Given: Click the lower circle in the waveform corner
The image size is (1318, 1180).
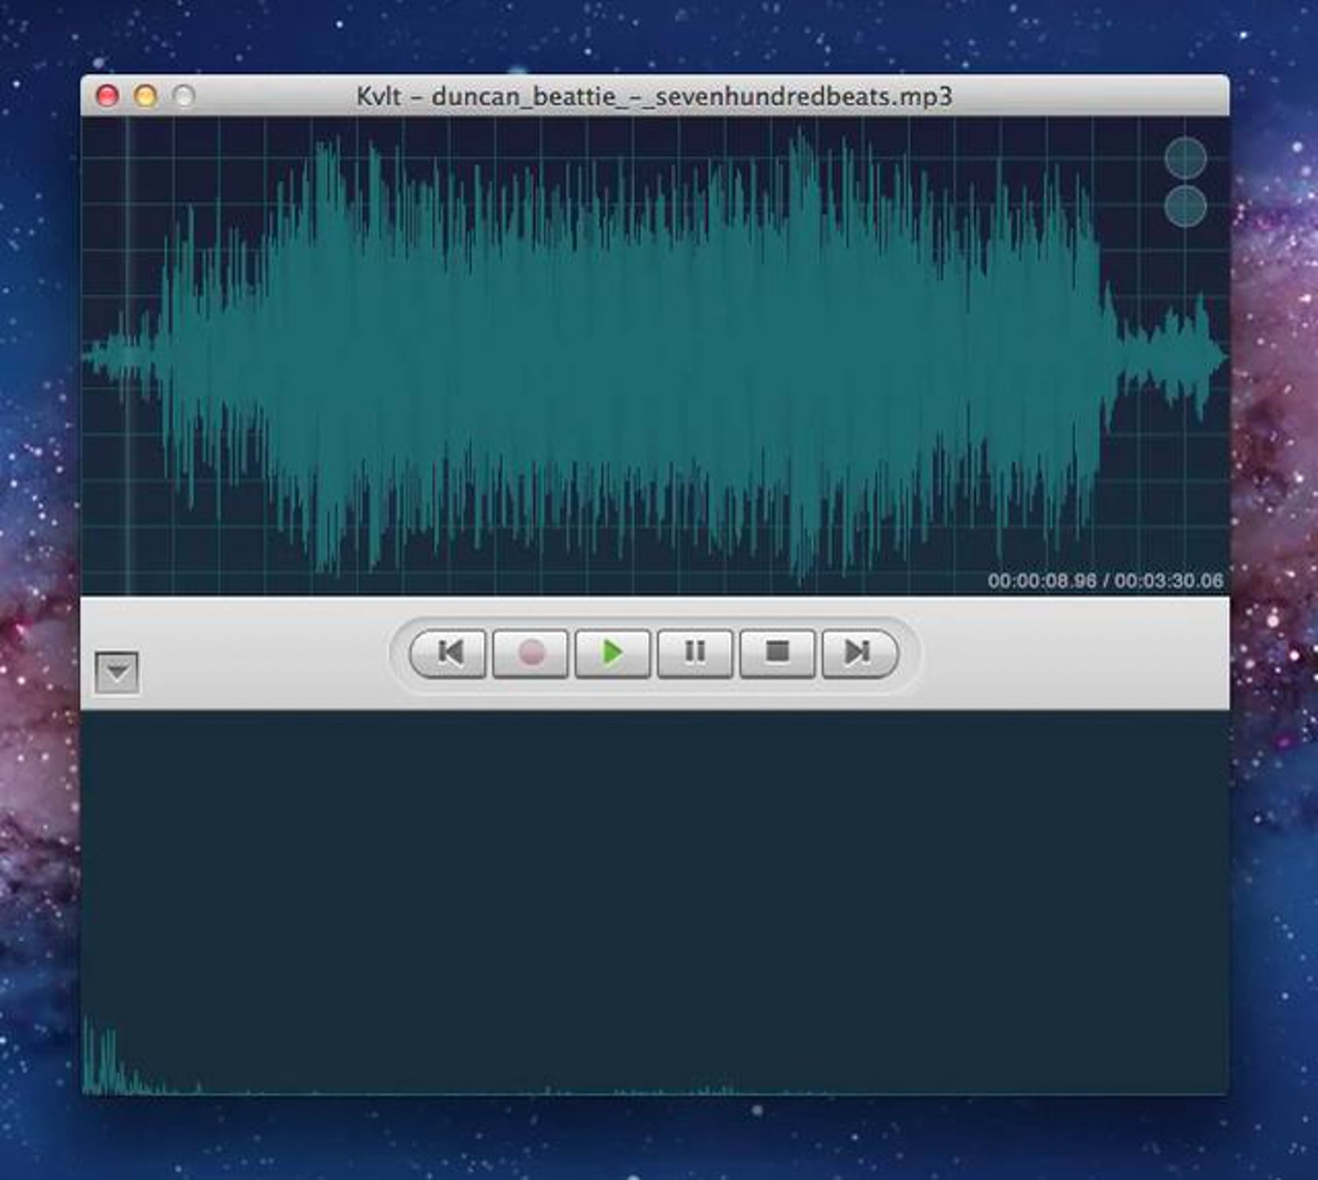Looking at the screenshot, I should pyautogui.click(x=1185, y=206).
